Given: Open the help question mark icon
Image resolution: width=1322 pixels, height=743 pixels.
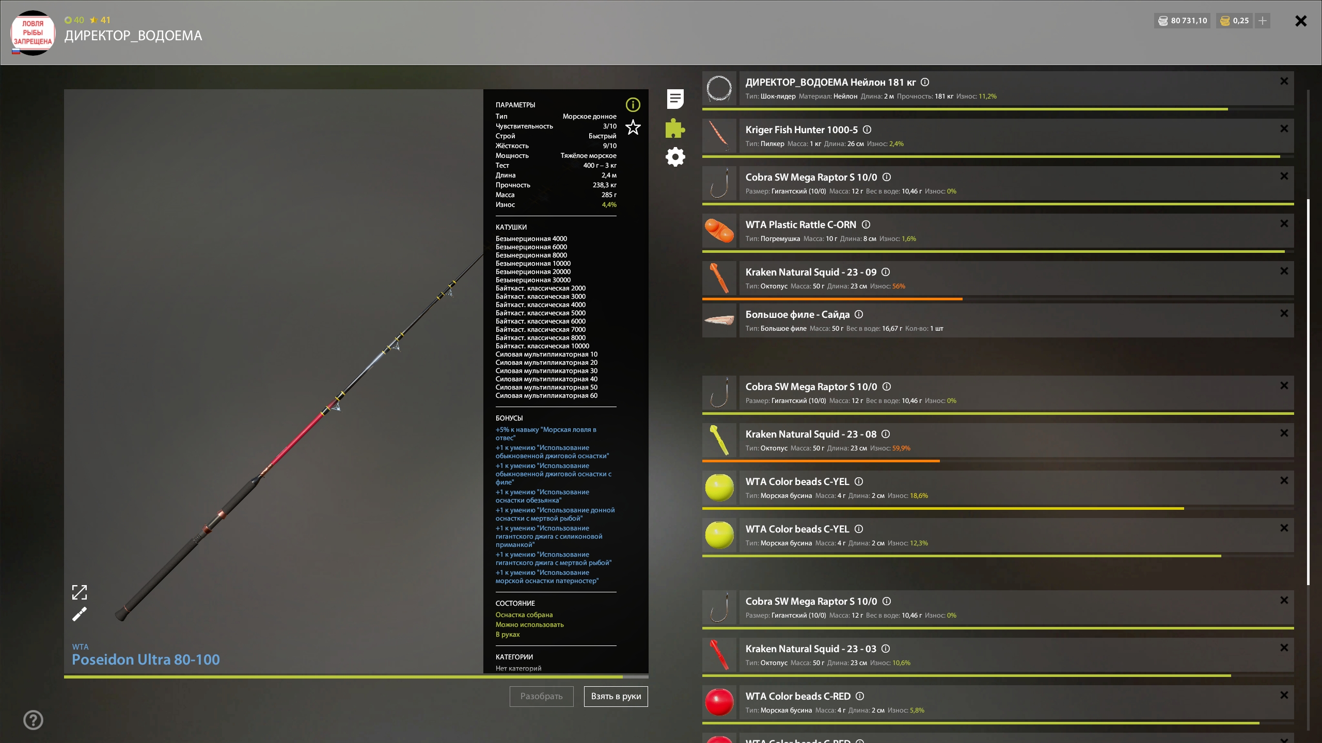Looking at the screenshot, I should [x=34, y=720].
